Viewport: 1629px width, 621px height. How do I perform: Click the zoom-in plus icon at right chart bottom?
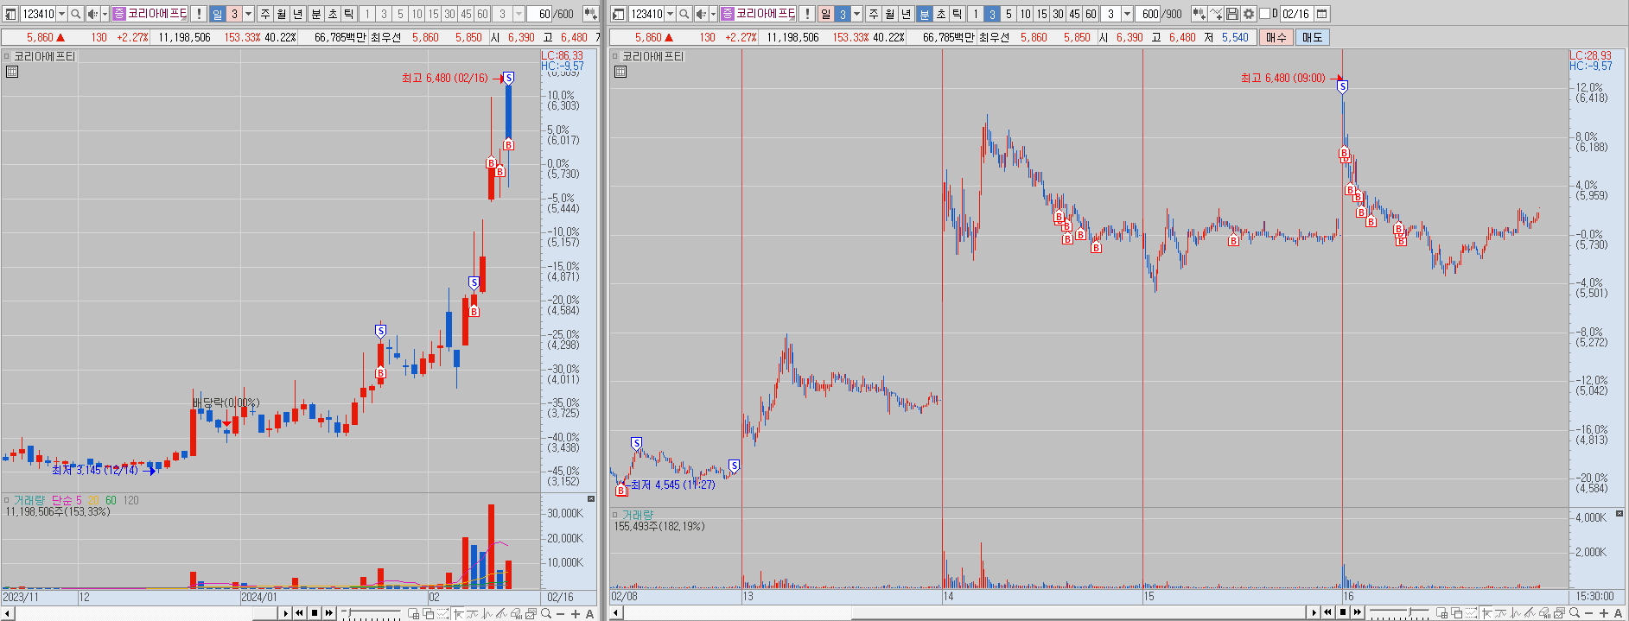tap(1604, 613)
